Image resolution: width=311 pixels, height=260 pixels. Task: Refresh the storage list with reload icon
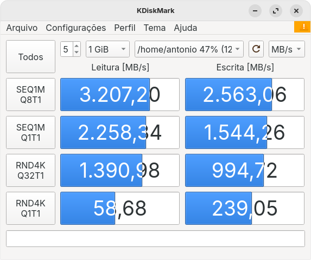point(256,49)
